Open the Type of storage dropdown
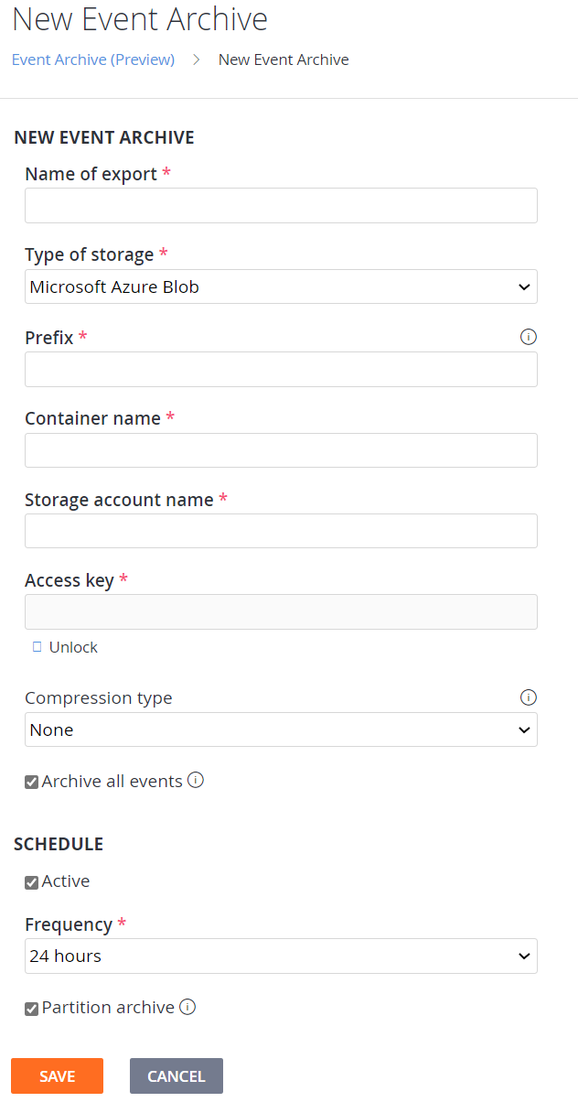The width and height of the screenshot is (578, 1102). coord(281,286)
